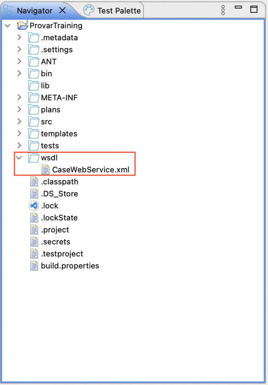The image size is (268, 385).
Task: Click the wsdl folder icon
Action: pos(33,158)
